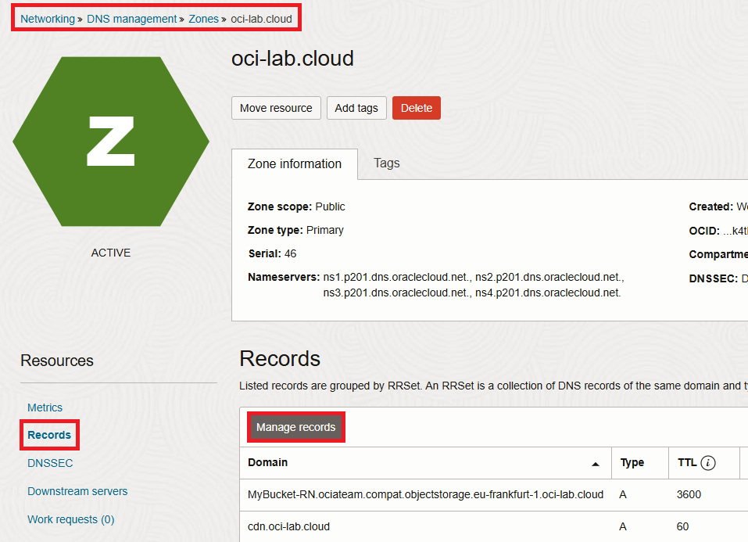View Downstream servers section
748x542 pixels.
pos(77,491)
